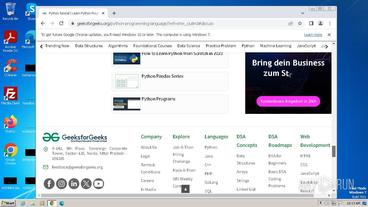Click feedback@geeksforgeeks.org email link
The image size is (368, 207).
(x=77, y=167)
